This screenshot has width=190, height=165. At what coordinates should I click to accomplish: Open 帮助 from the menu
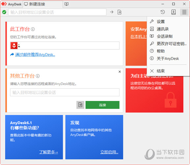[168, 51]
